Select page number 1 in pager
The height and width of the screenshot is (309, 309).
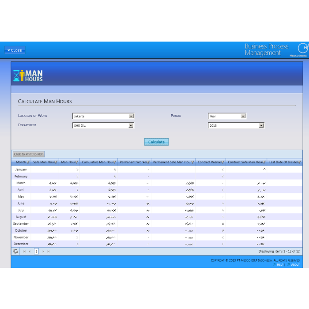[36, 251]
